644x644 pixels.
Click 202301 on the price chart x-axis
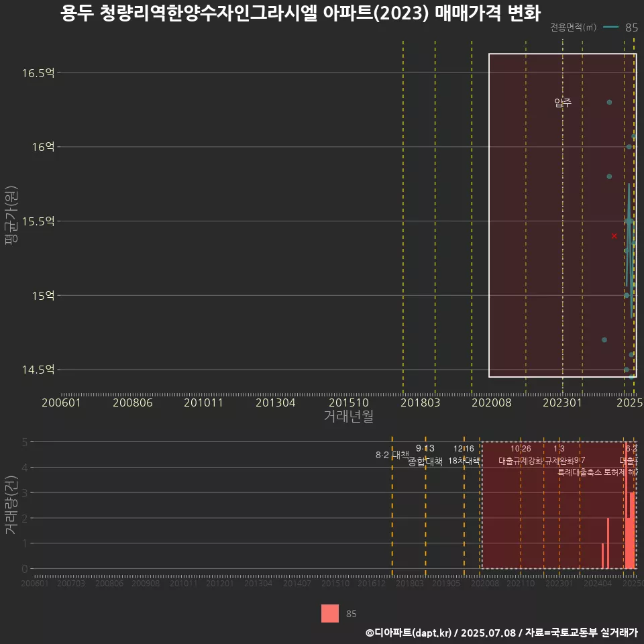563,402
